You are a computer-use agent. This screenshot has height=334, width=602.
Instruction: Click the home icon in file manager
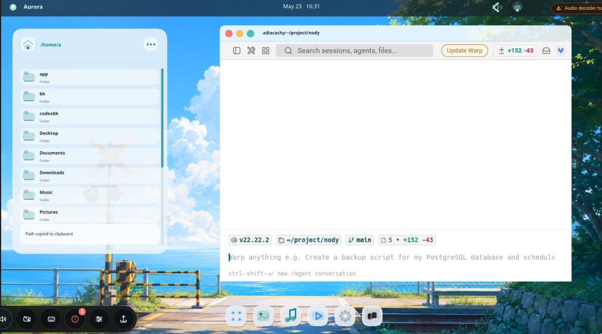(x=28, y=45)
